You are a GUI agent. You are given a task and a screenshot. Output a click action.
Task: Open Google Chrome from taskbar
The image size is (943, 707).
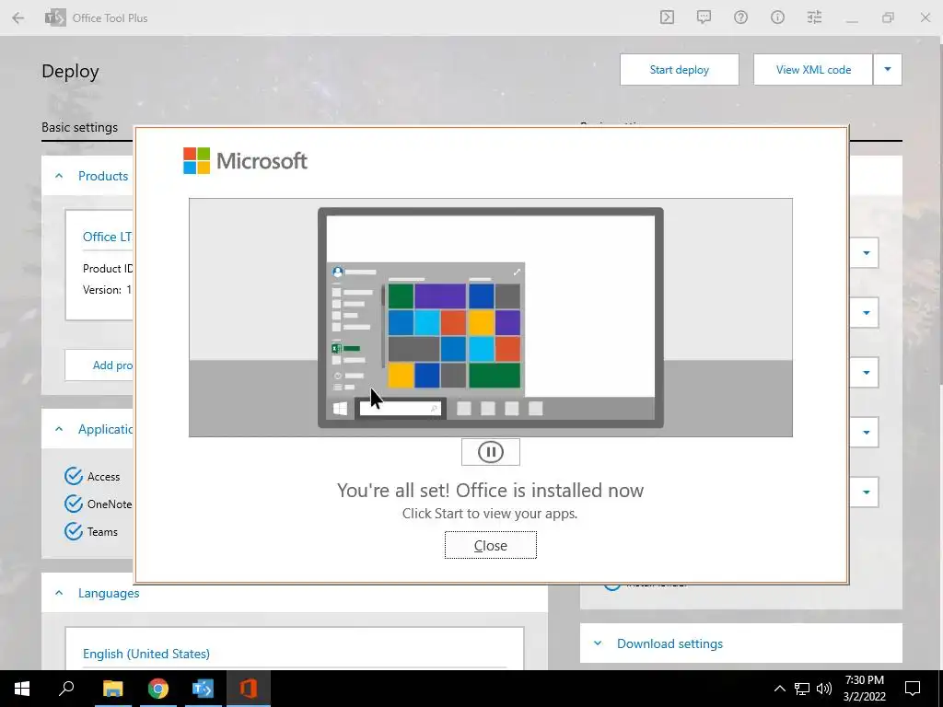[x=158, y=689]
